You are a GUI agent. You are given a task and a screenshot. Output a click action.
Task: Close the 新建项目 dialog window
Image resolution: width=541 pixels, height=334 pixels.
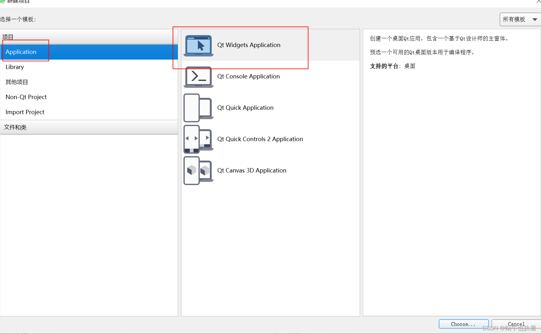click(538, 1)
